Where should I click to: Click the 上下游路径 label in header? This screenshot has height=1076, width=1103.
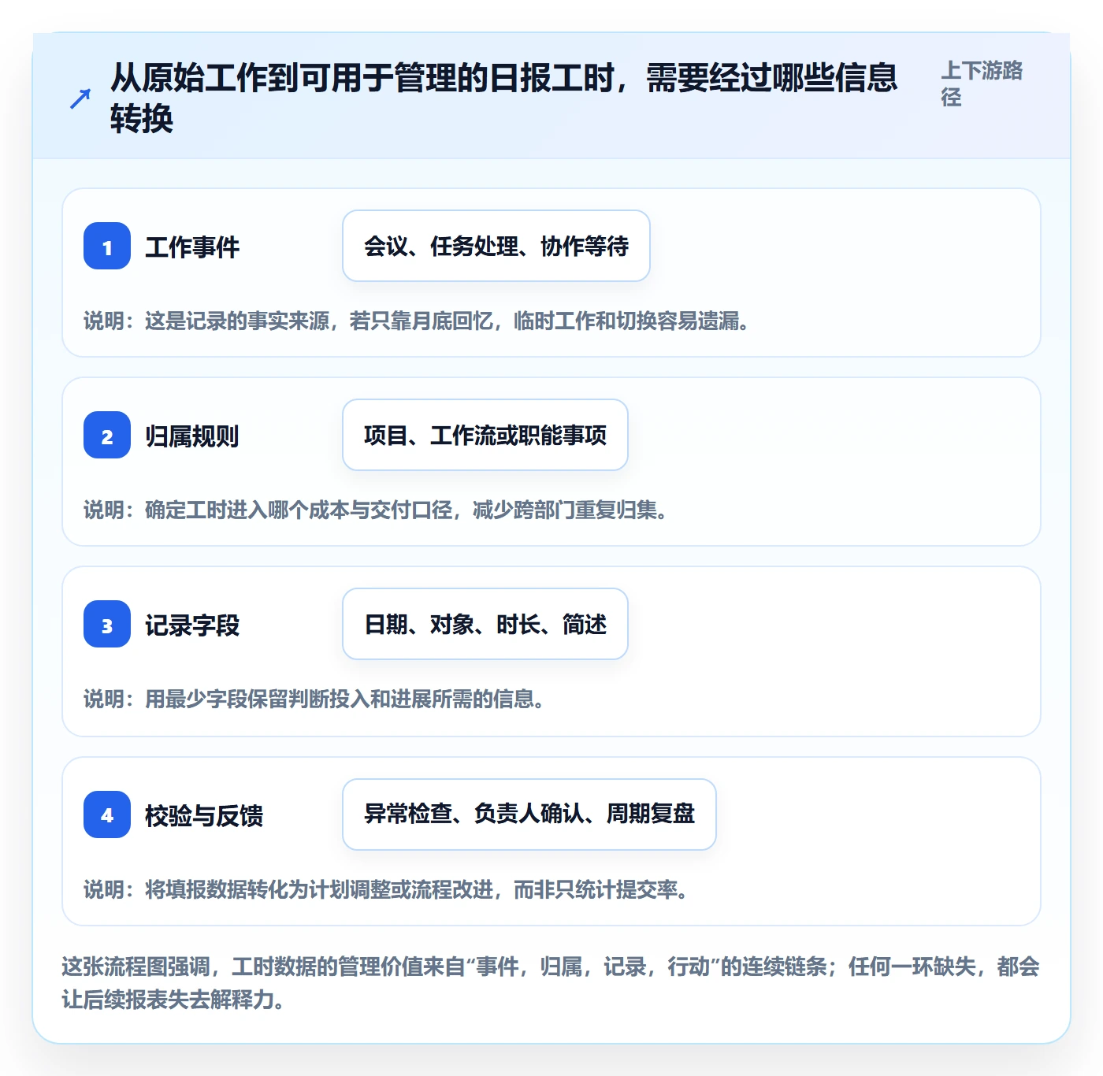pos(982,83)
